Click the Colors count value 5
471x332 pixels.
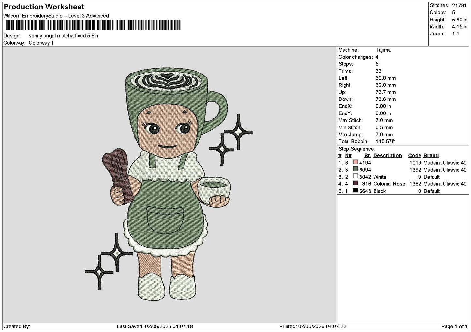point(454,12)
